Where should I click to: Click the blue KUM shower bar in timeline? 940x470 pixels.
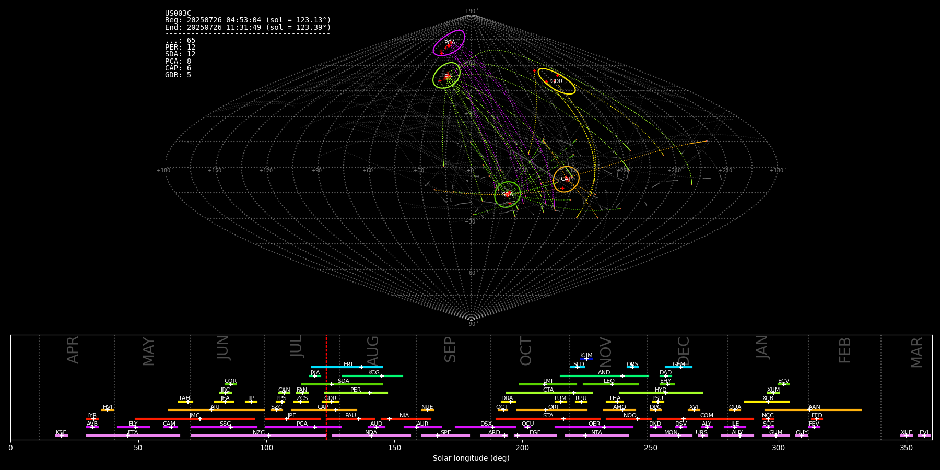coord(586,359)
